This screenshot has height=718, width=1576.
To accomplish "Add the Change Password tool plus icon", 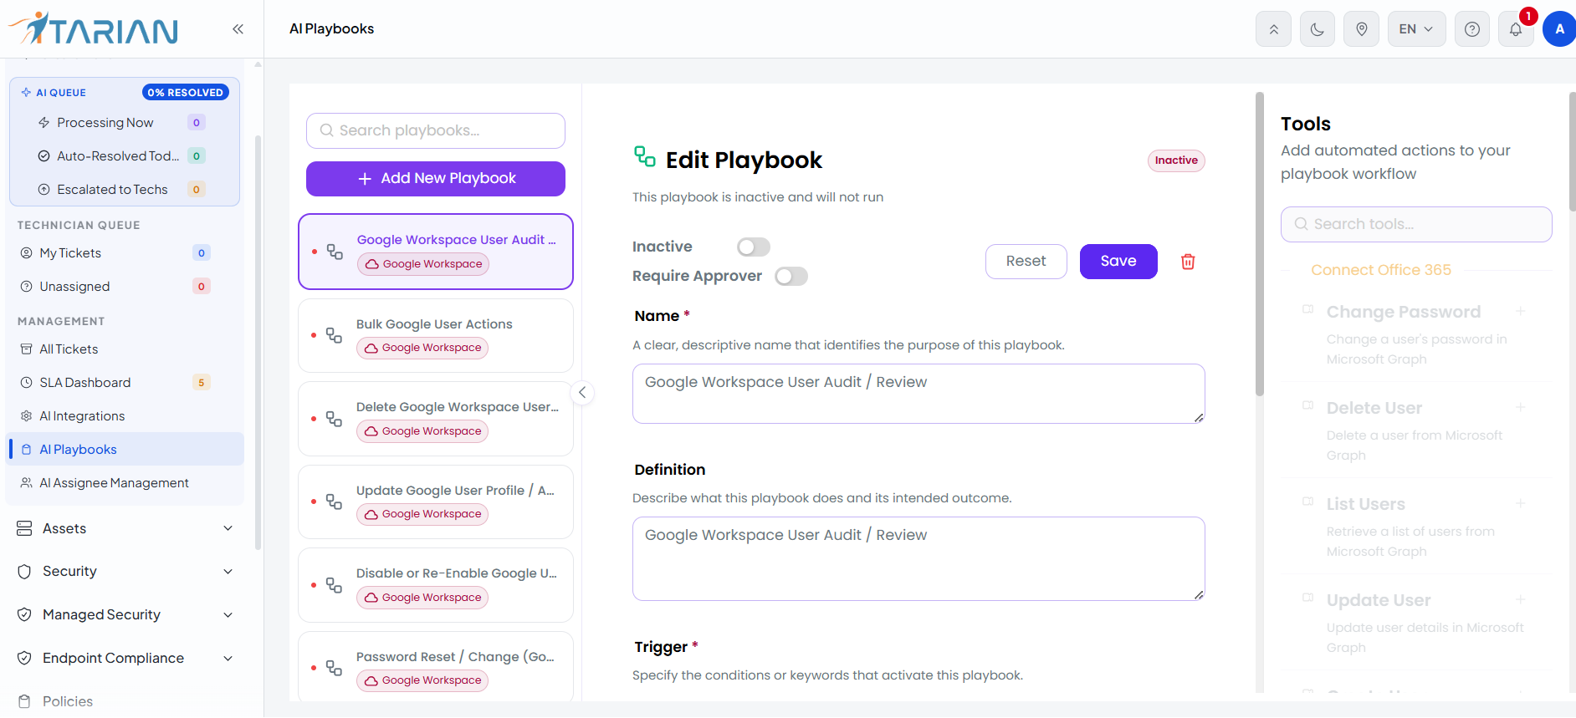I will tap(1521, 311).
